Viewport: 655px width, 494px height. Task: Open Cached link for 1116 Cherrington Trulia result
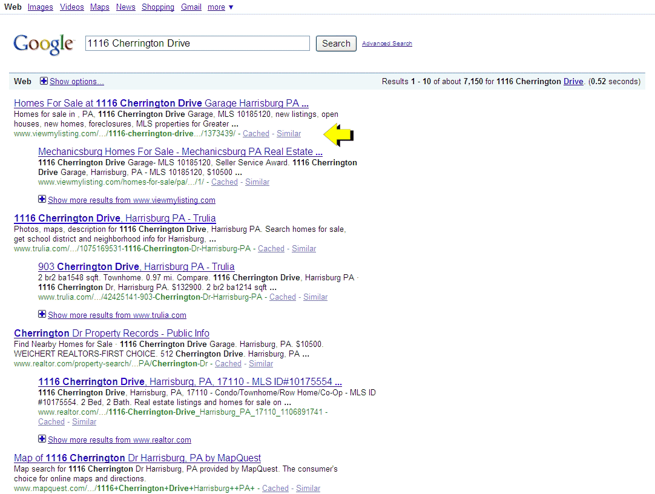[271, 248]
